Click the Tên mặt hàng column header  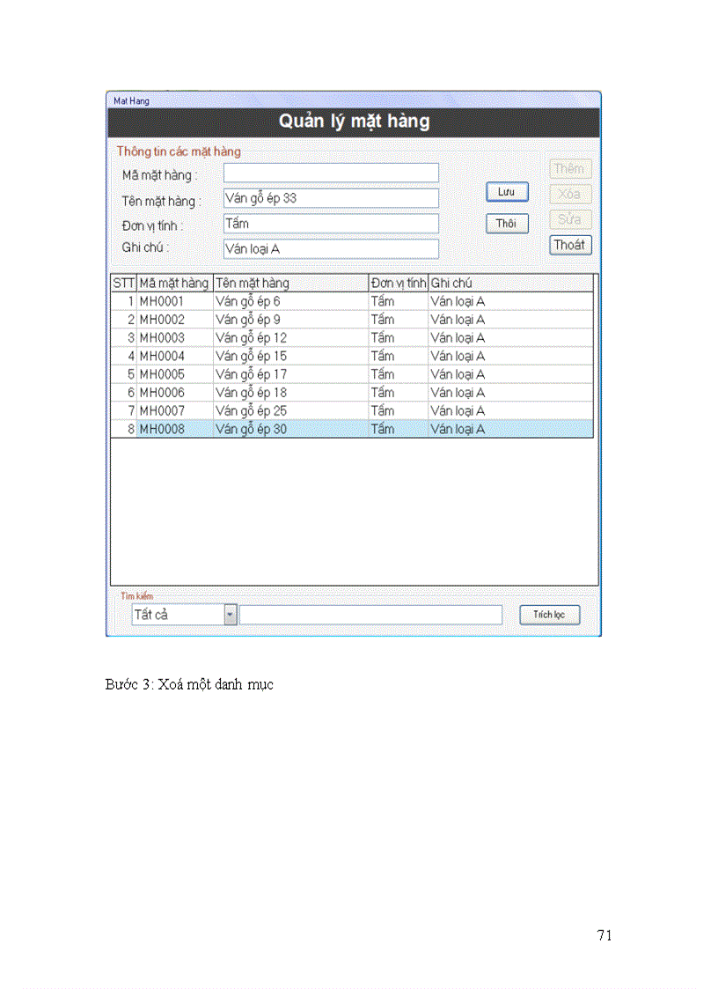point(255,283)
